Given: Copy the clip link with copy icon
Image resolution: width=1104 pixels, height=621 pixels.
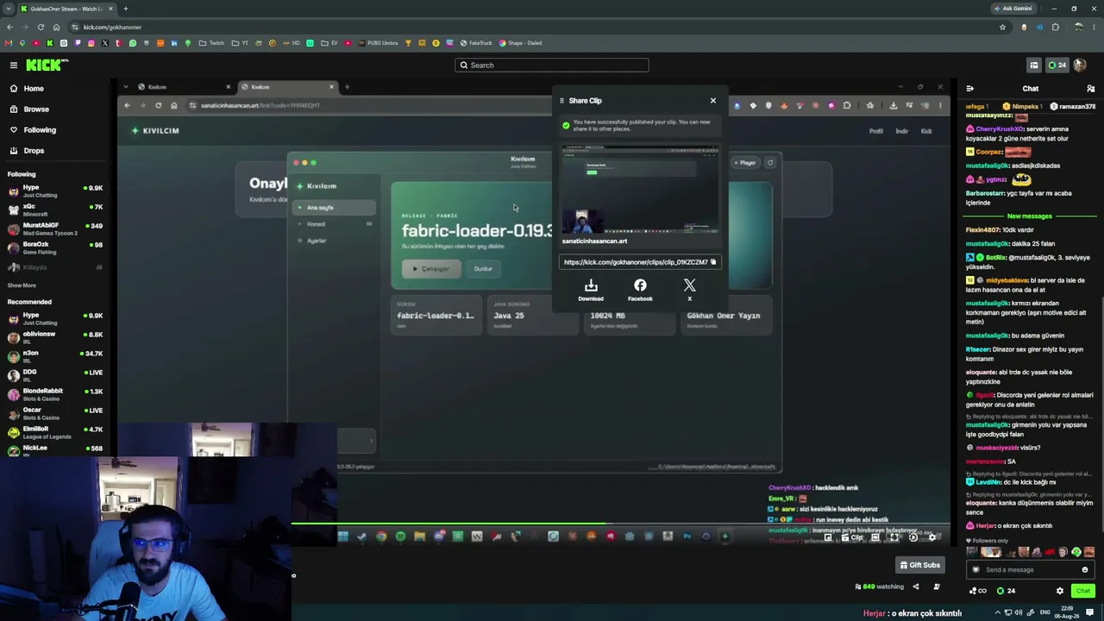Looking at the screenshot, I should coord(713,262).
